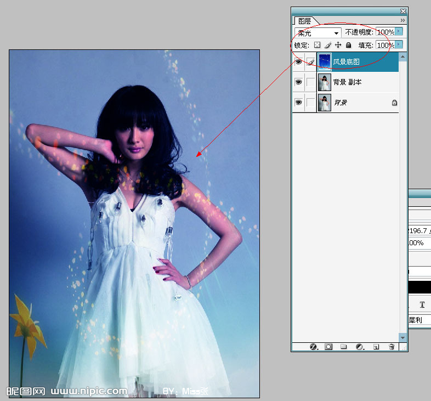
Task: Add a layer mask icon
Action: tap(328, 347)
